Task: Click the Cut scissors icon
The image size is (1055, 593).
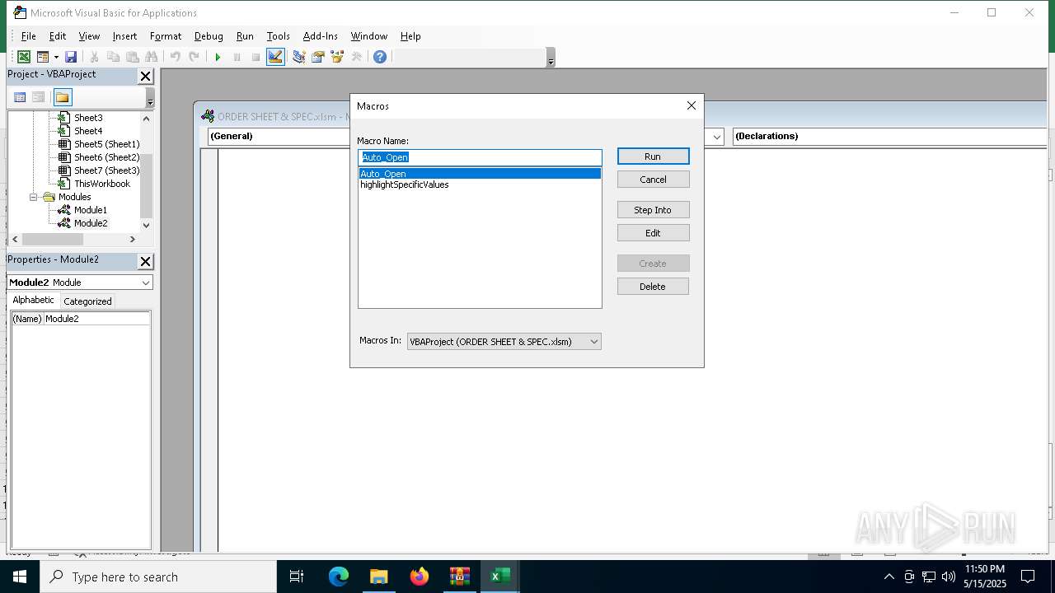Action: point(94,57)
